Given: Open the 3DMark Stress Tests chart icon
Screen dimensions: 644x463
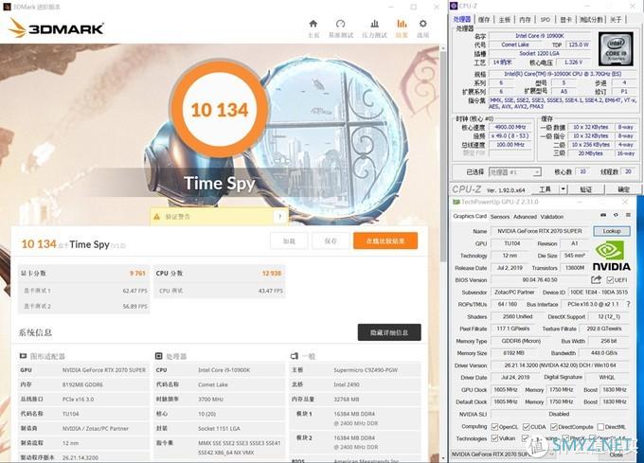Looking at the screenshot, I should [x=374, y=24].
